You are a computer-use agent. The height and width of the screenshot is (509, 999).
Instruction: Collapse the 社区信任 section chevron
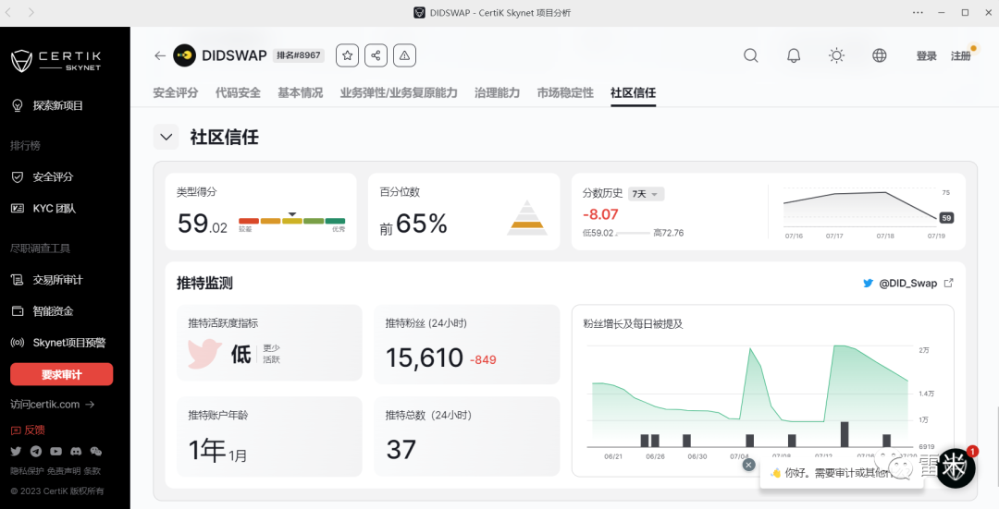click(x=166, y=137)
